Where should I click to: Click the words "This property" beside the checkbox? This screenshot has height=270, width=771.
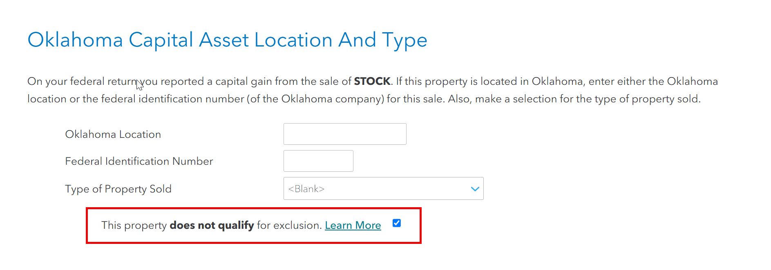pos(134,225)
